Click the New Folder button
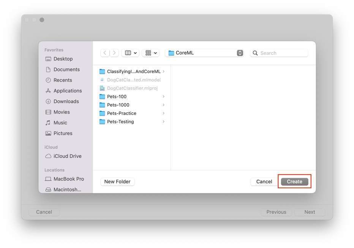Screen dimensions: 354x248 click(117, 182)
